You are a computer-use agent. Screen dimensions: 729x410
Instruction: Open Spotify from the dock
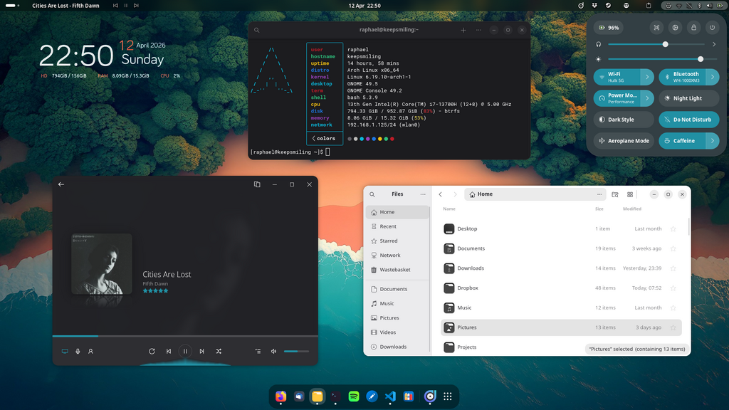coord(354,396)
